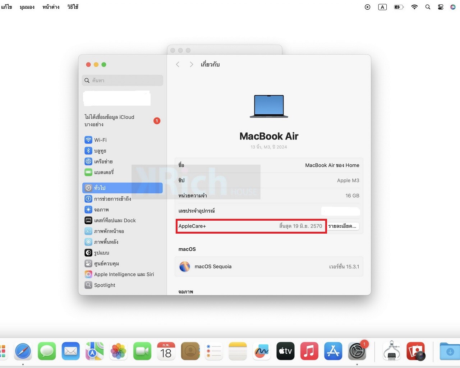This screenshot has width=460, height=368.
Task: Click the '13 นิ้ว, M3, ปี 2024' subtitle
Action: (269, 147)
